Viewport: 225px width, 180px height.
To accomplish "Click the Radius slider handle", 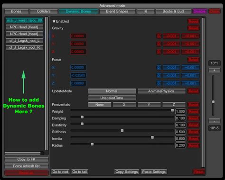I will (x=92, y=144).
